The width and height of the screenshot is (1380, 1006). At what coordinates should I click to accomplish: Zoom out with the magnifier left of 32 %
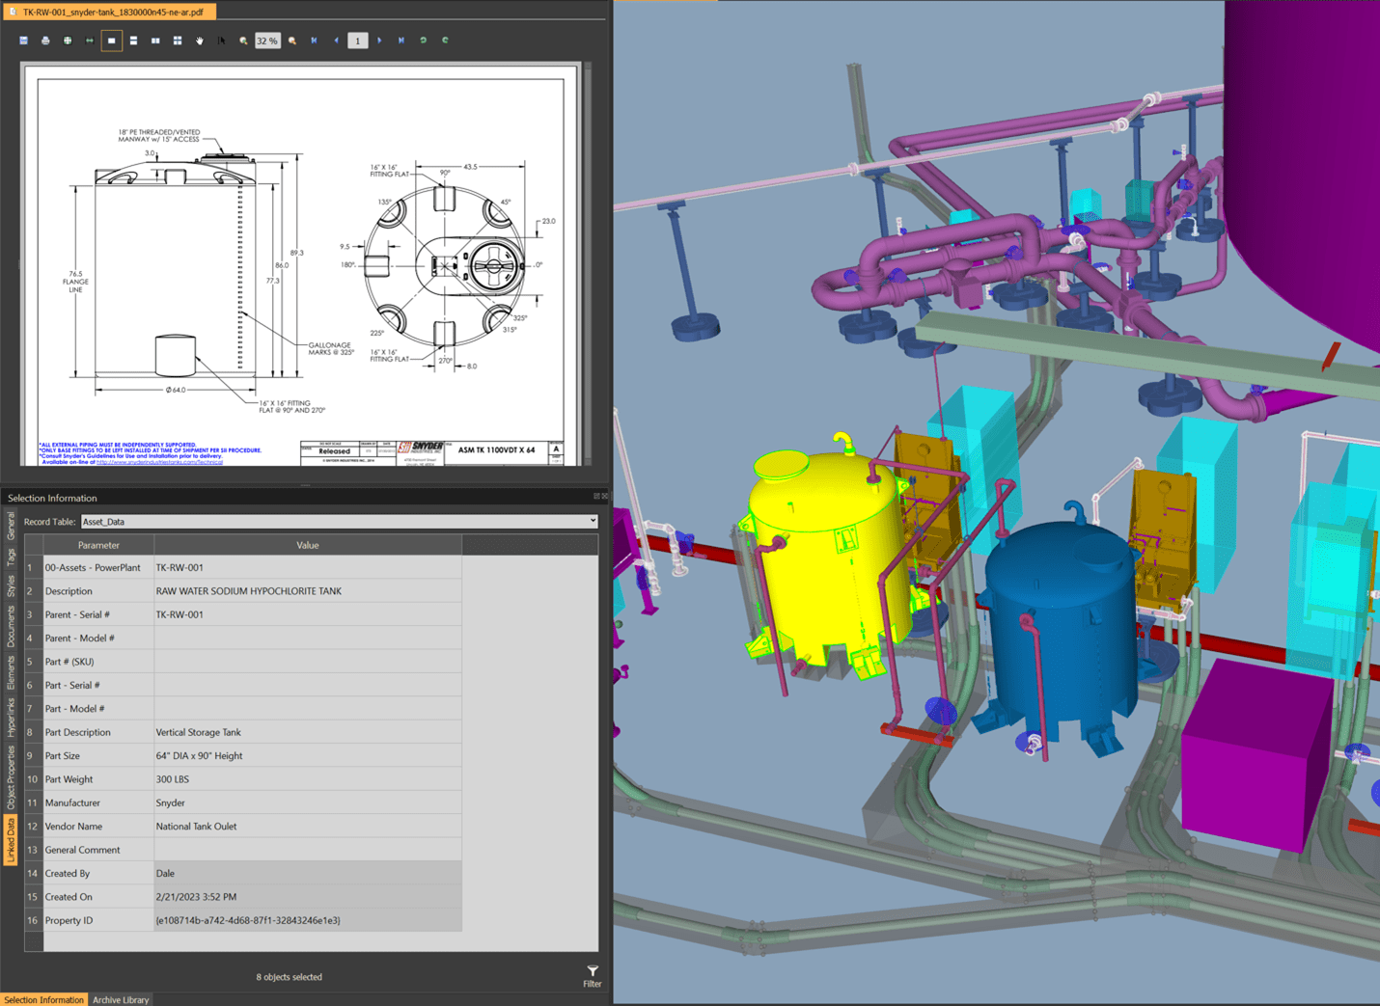point(243,41)
